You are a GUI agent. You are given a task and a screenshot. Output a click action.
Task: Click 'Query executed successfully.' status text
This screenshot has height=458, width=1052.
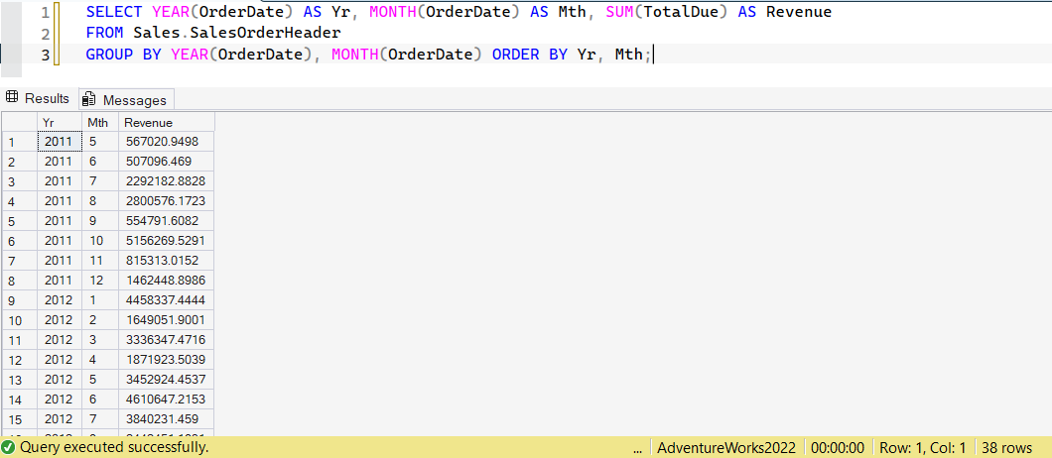114,447
